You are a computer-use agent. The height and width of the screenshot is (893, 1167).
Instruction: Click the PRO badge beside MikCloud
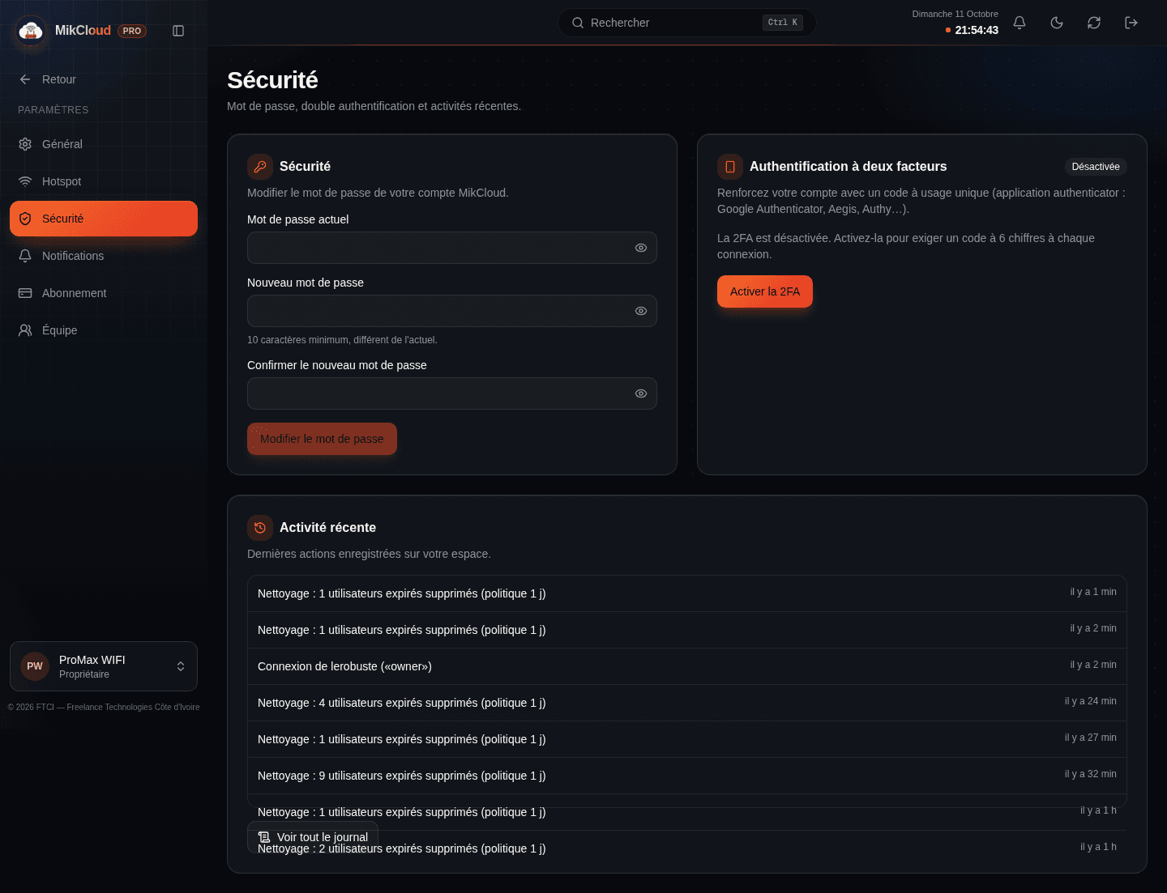[132, 31]
